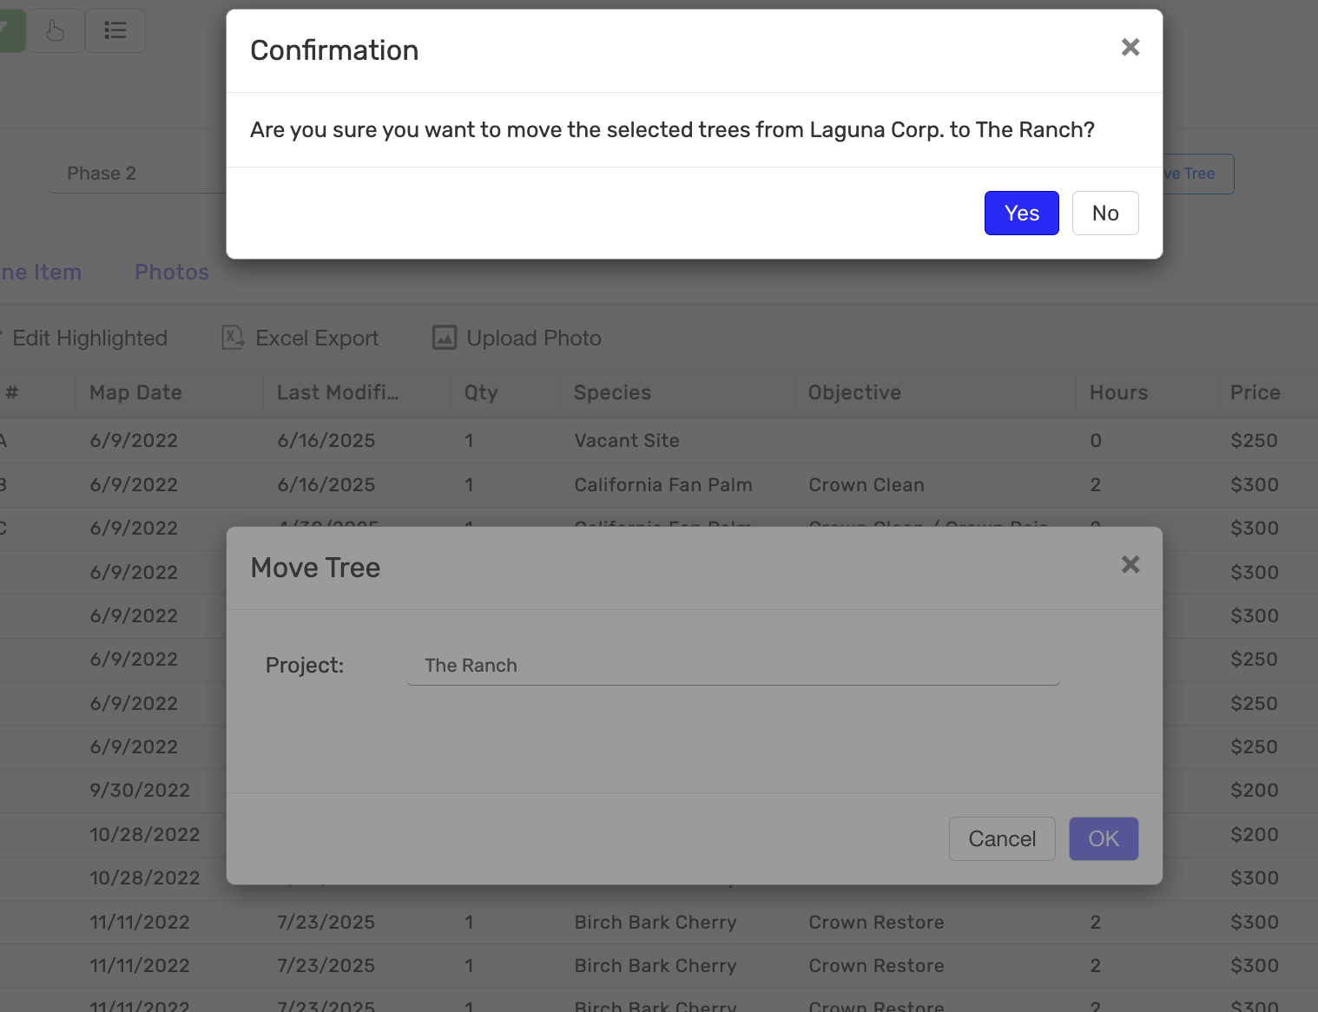Click the bulleted list view icon
Screen dimensions: 1318x1012
pos(115,31)
